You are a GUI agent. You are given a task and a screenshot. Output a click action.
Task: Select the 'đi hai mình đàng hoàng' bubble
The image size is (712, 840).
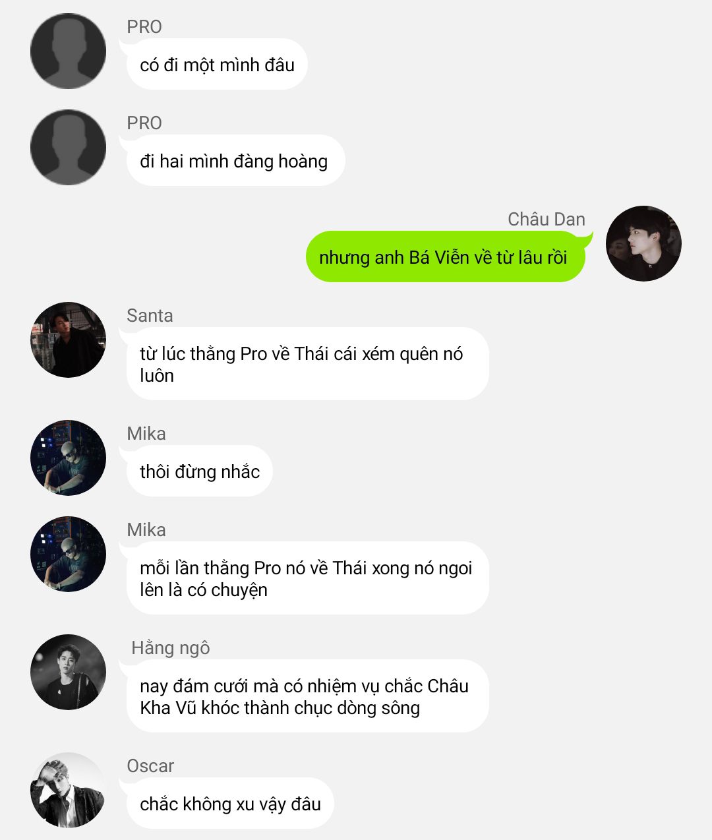[x=235, y=161]
